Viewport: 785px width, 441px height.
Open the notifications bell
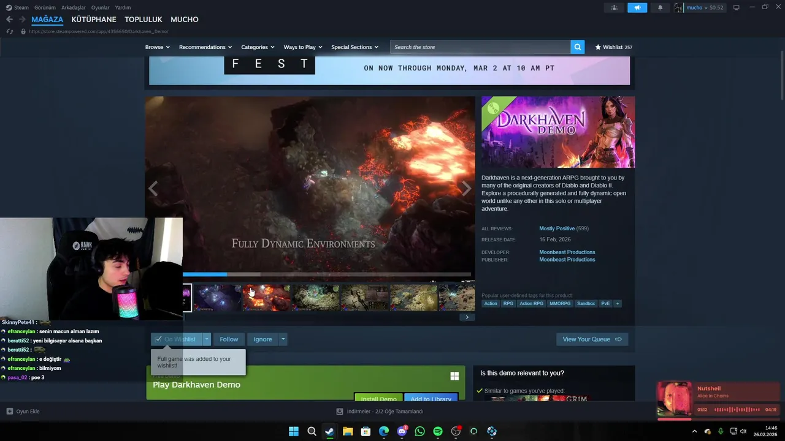(661, 7)
